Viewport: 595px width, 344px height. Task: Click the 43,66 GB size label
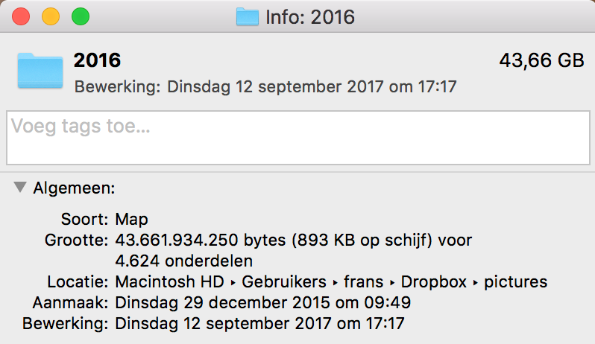(541, 61)
